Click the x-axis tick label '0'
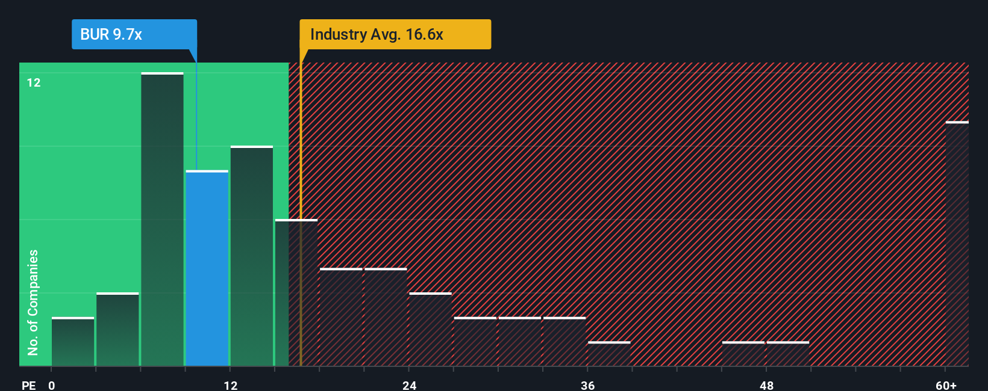Viewport: 988px width, 391px height. point(52,385)
